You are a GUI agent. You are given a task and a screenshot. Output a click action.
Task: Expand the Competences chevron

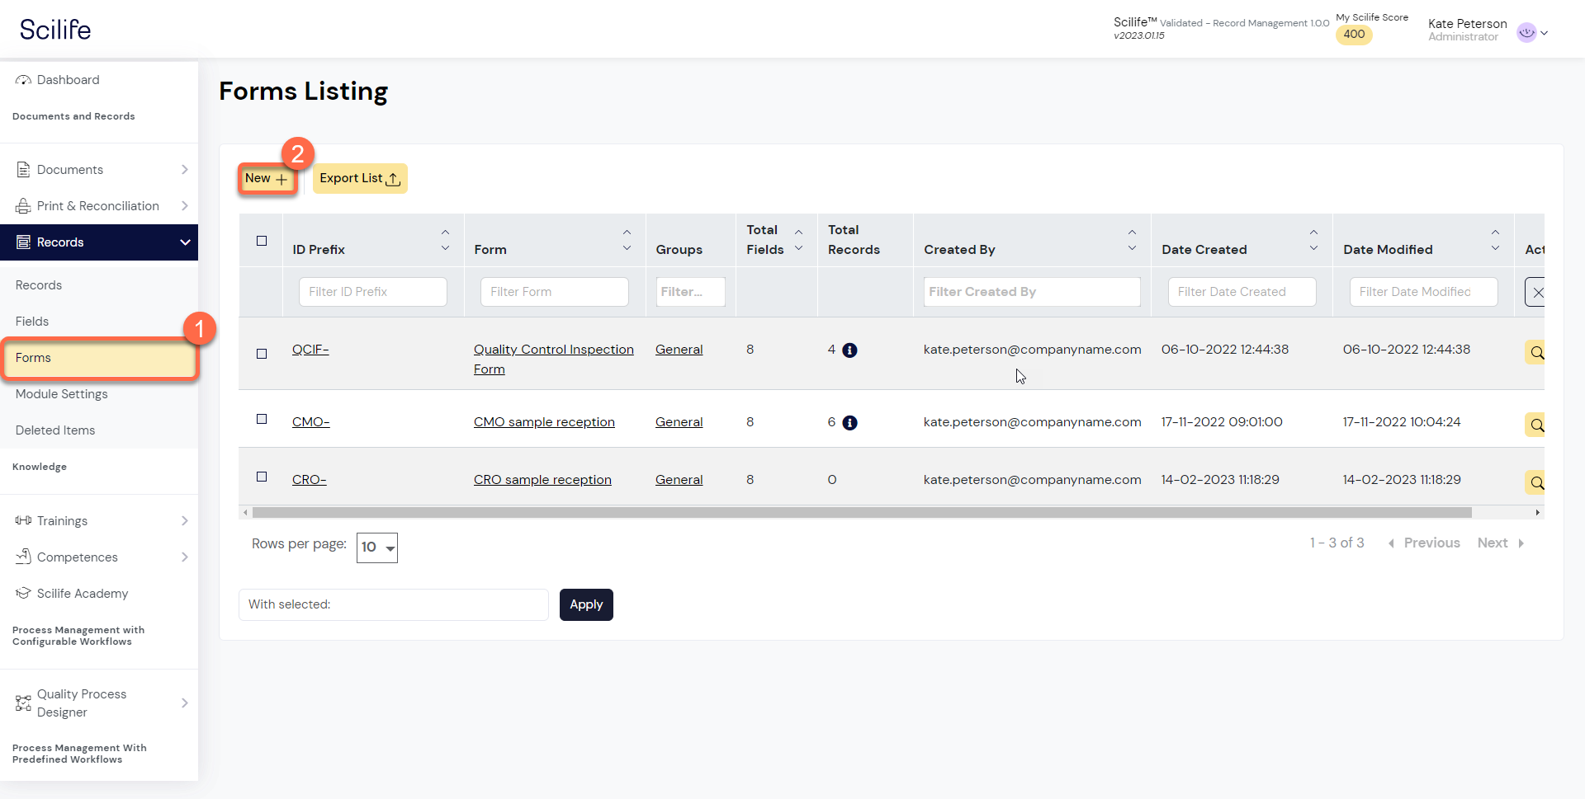pyautogui.click(x=184, y=557)
